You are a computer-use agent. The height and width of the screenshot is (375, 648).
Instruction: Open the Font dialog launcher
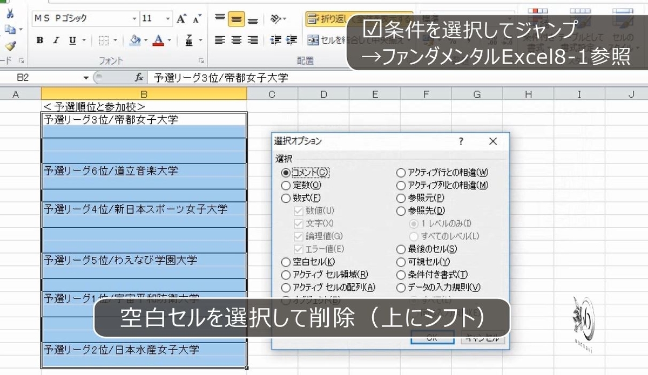click(201, 61)
